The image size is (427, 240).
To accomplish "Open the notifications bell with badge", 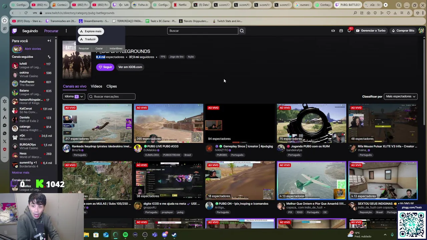I will coord(349,30).
